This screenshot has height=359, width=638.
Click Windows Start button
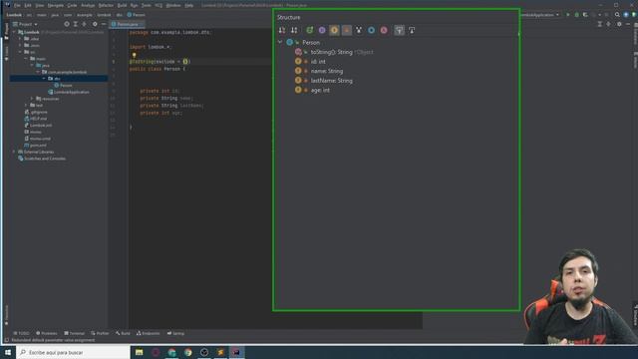[x=8, y=352]
